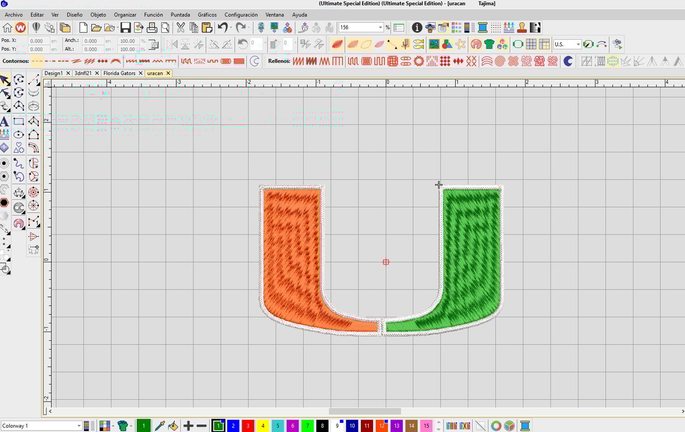Viewport: 685px width, 432px height.
Task: Click the paint bucket apply color icon
Action: coord(173,426)
